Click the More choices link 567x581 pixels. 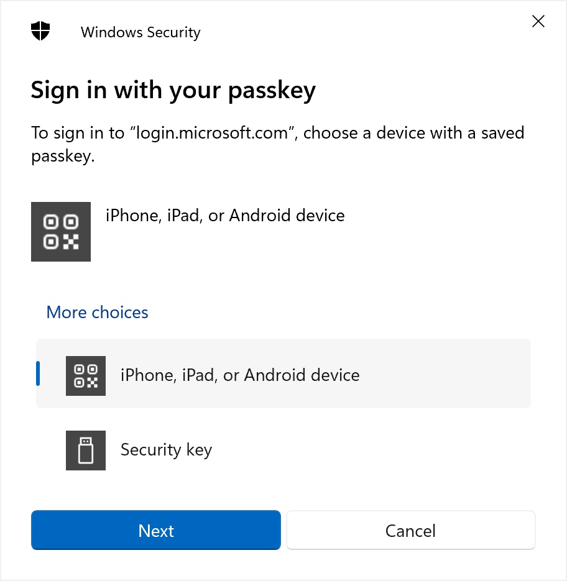(x=98, y=312)
